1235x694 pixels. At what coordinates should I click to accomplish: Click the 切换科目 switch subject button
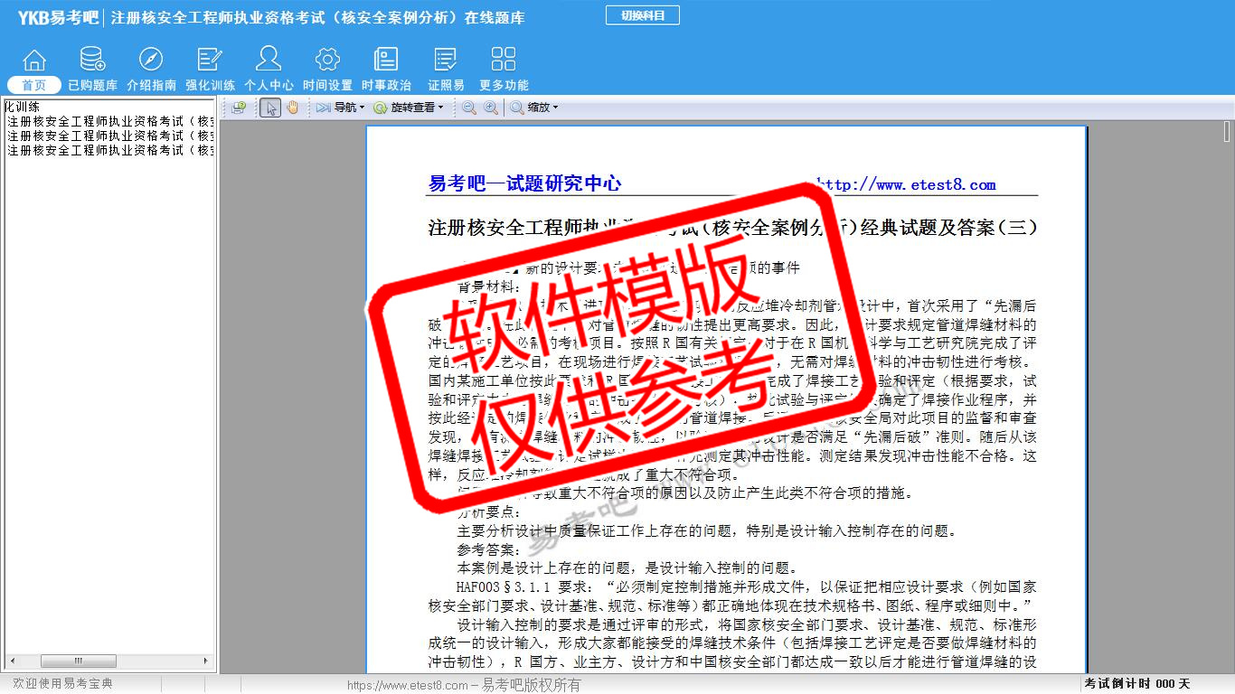(642, 15)
